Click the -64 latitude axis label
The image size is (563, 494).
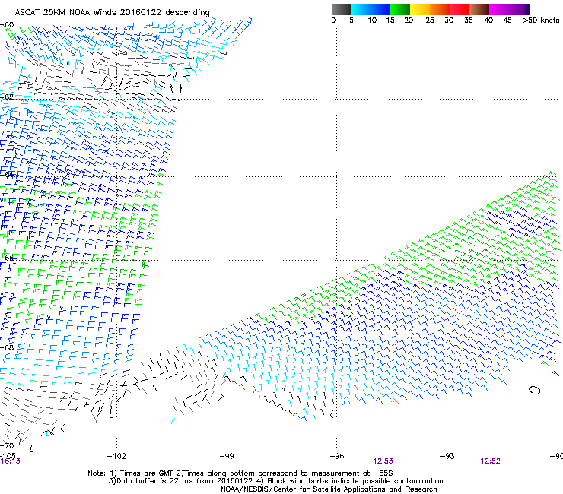8,175
